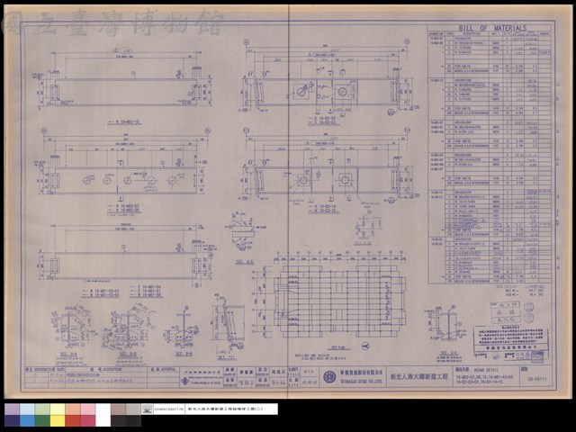The width and height of the screenshot is (576, 432).
Task: Click the museum emblem icon beside the catalog number
Action: pyautogui.click(x=147, y=409)
